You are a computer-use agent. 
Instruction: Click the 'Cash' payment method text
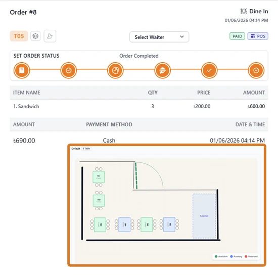tap(109, 141)
